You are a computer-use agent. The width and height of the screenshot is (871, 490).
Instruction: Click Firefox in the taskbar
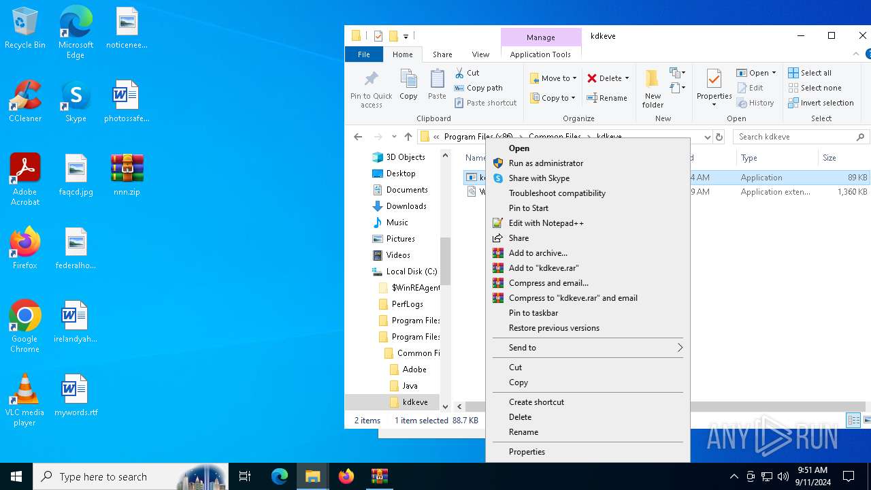346,476
